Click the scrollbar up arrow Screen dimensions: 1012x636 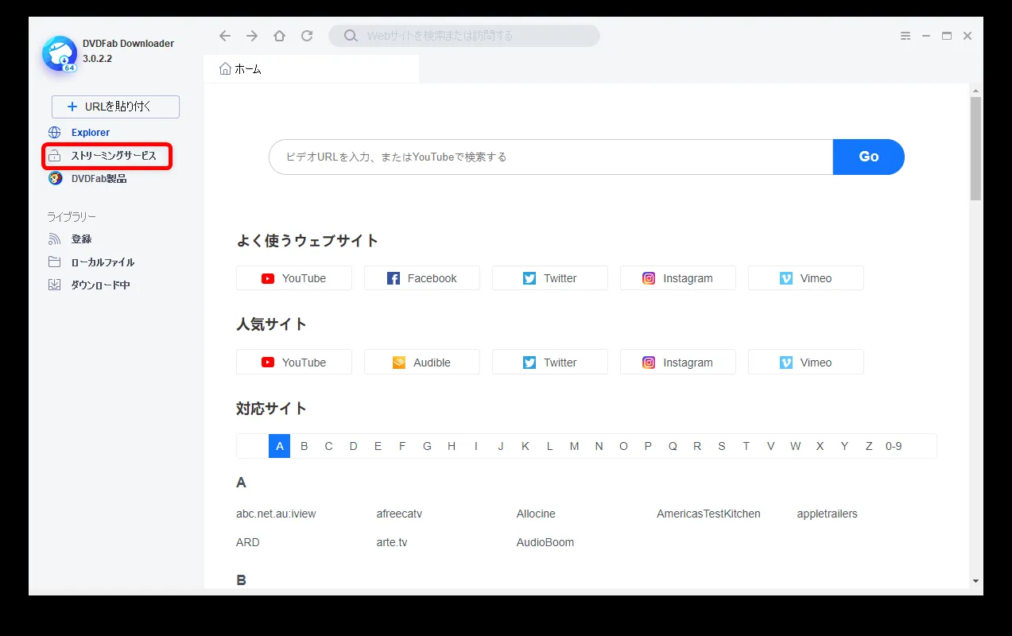pyautogui.click(x=976, y=90)
